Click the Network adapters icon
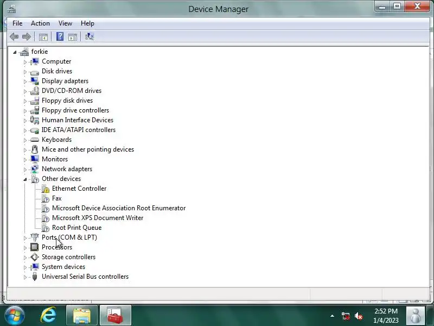 [35, 169]
